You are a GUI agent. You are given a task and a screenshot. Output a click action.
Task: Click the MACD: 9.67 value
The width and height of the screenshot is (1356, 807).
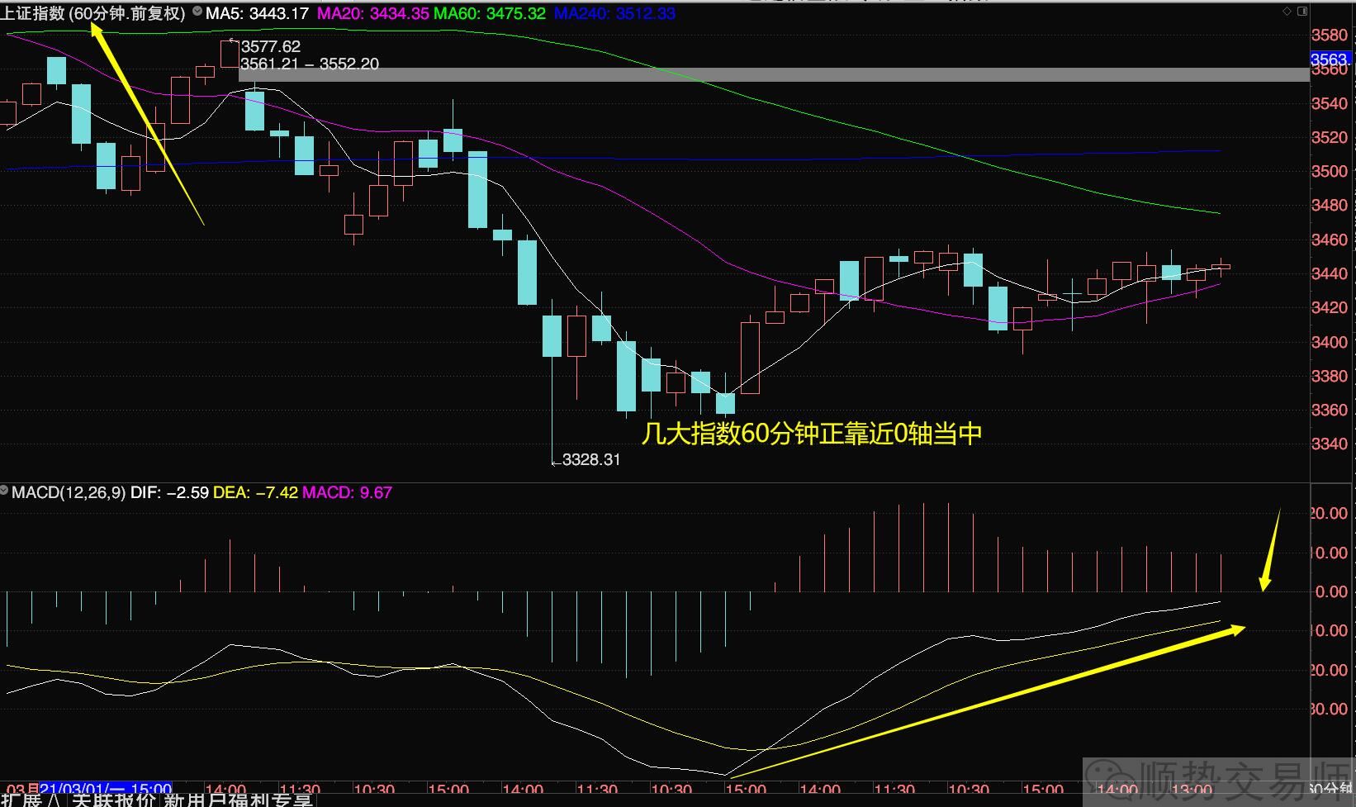(x=347, y=492)
